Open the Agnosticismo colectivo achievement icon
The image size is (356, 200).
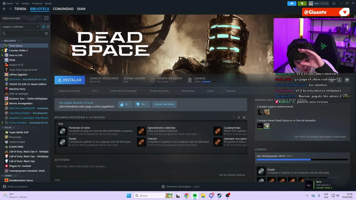pos(141,131)
